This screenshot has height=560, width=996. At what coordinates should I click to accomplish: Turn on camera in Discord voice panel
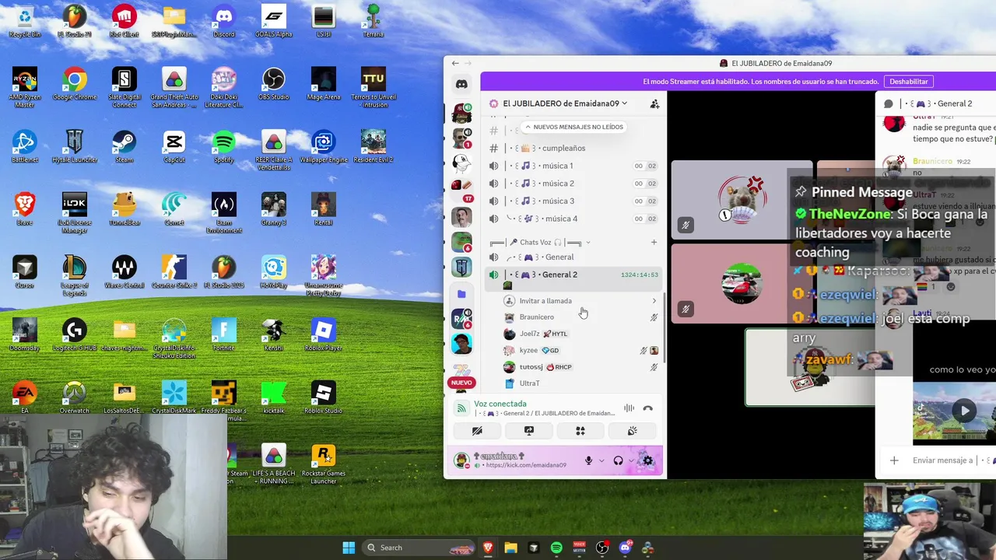point(477,431)
